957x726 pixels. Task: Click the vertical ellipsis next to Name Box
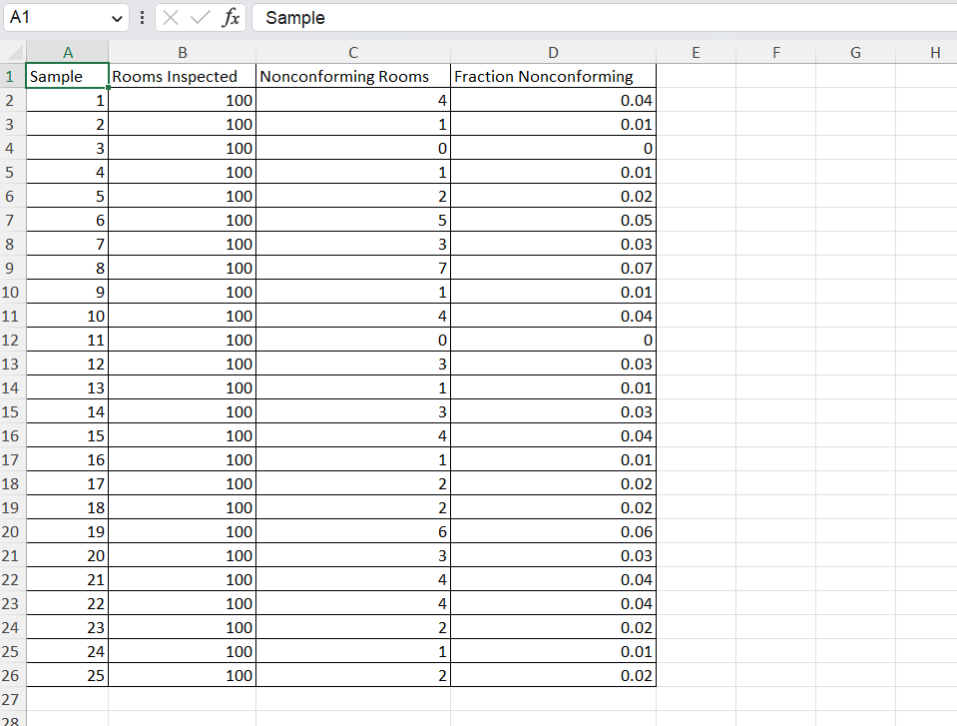[143, 17]
